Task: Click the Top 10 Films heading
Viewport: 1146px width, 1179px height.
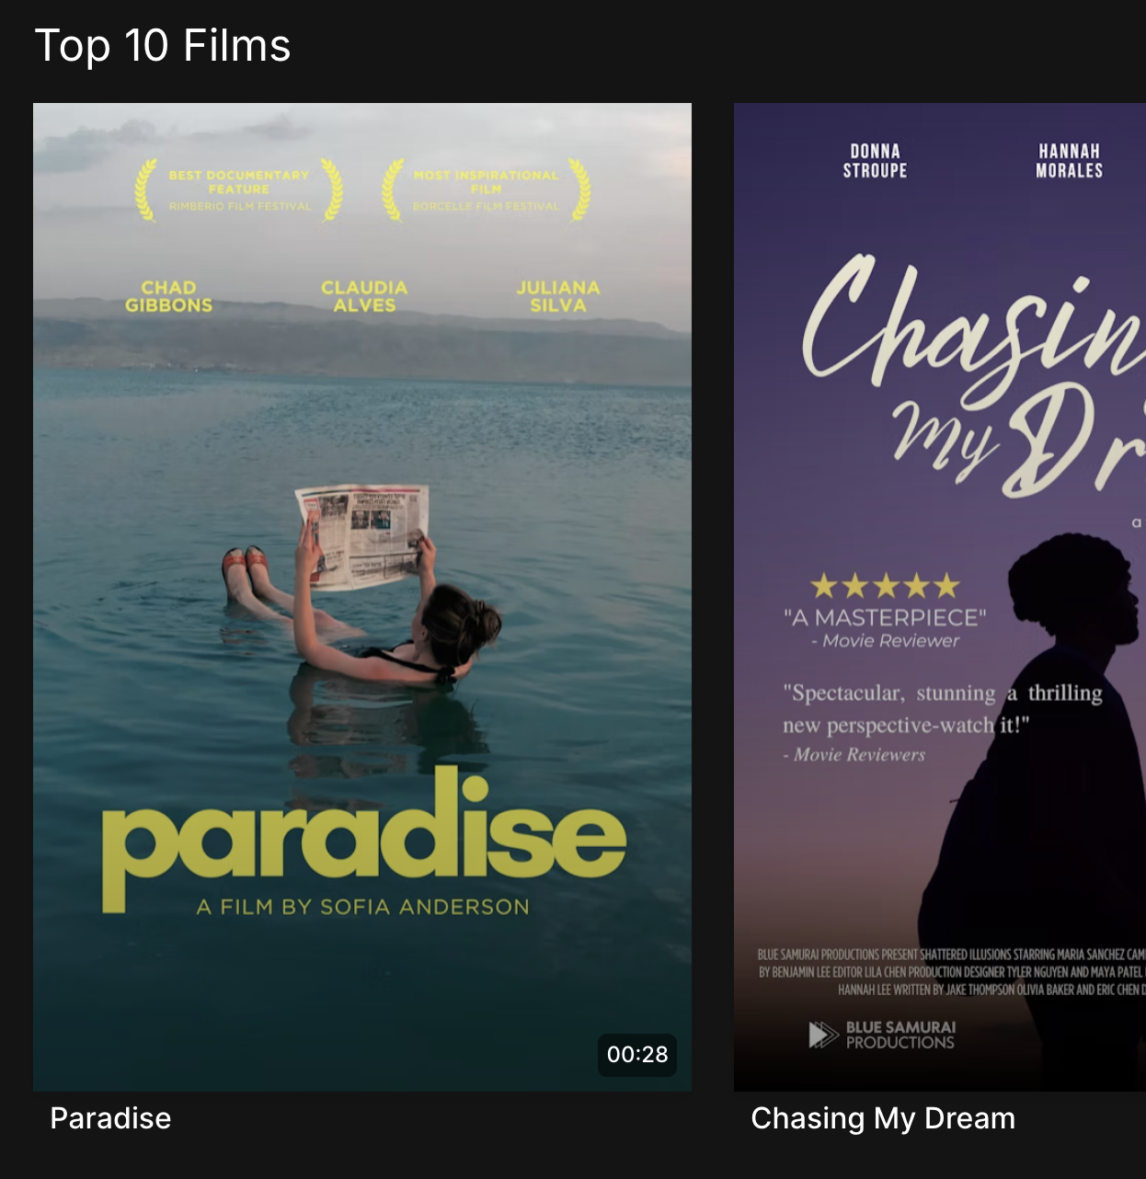Action: pyautogui.click(x=163, y=45)
